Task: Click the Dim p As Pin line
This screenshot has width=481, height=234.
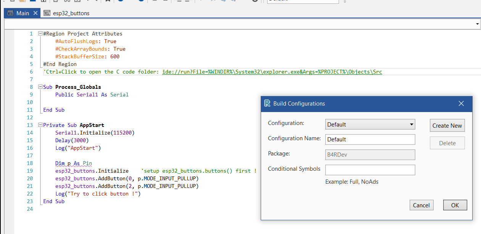Action: pos(74,163)
